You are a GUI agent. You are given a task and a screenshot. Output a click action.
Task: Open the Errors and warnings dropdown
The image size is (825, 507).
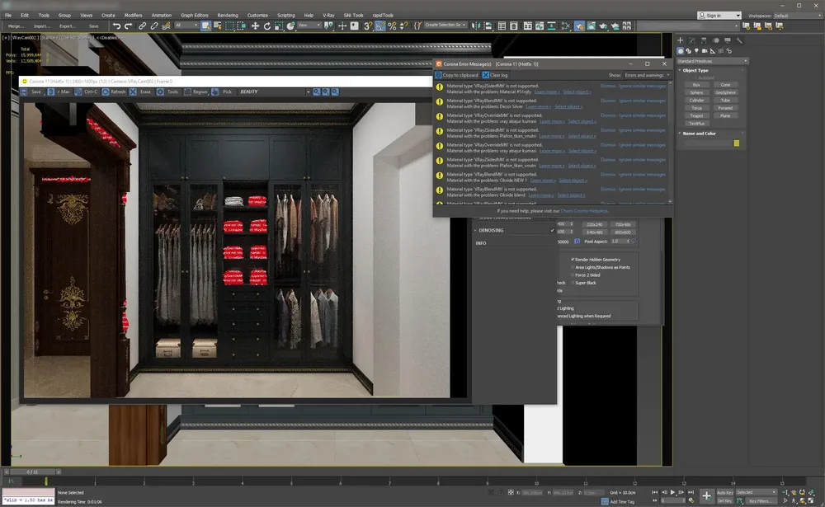(x=647, y=75)
